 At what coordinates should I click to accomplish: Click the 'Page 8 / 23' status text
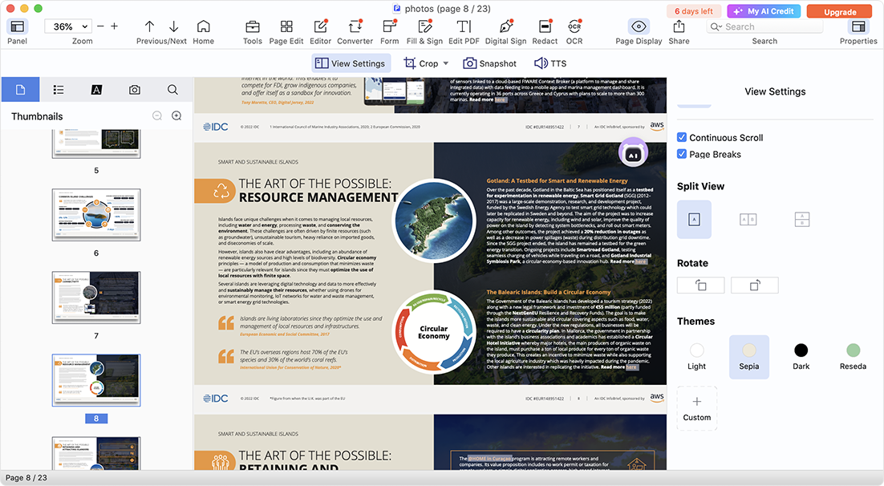[x=26, y=477]
